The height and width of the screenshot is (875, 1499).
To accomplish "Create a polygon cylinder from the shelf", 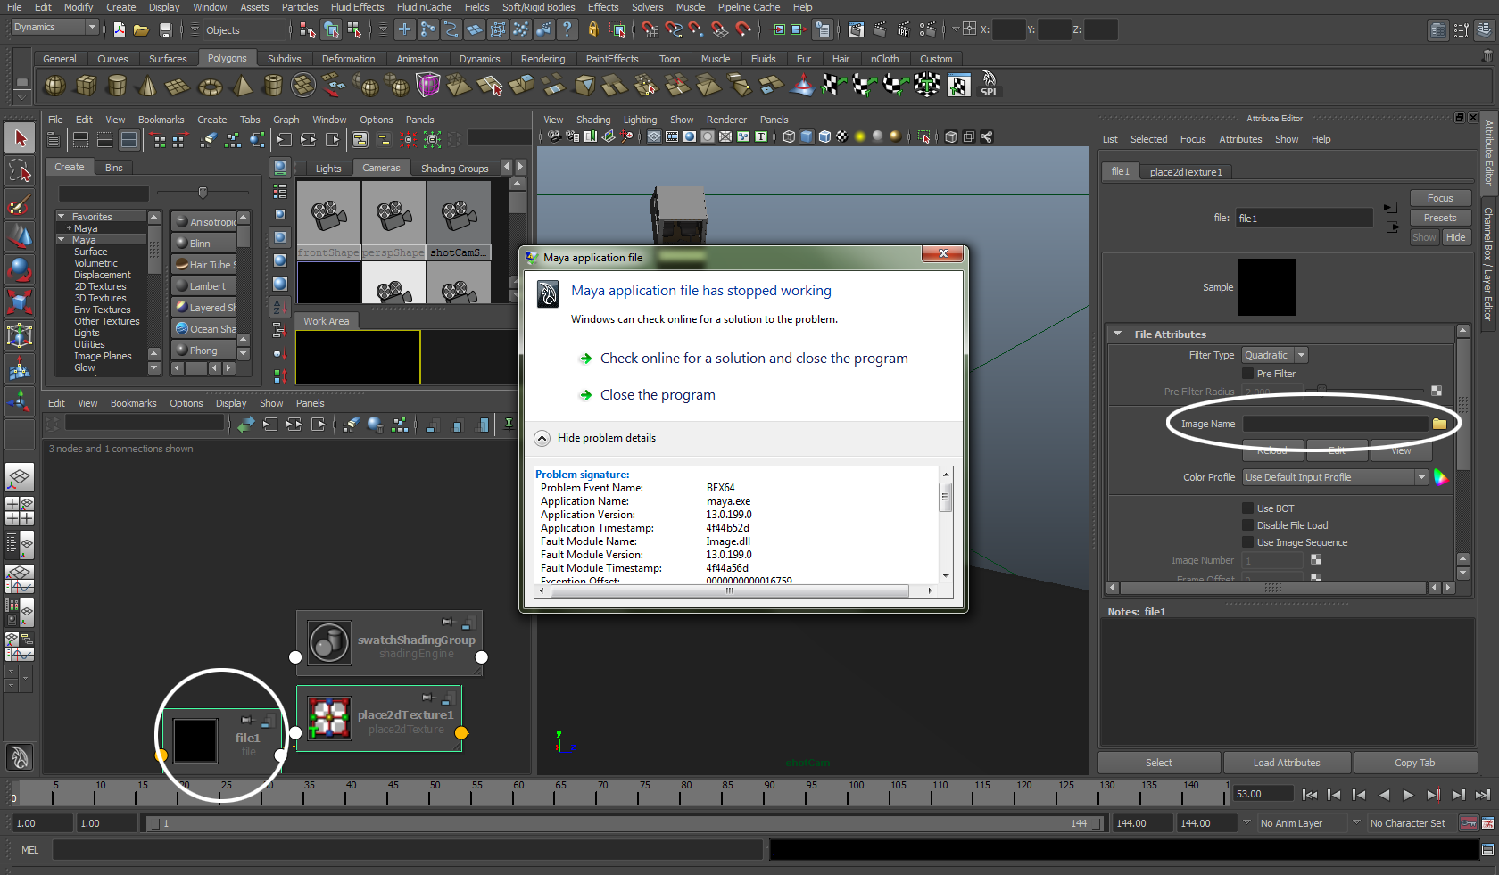I will point(117,86).
